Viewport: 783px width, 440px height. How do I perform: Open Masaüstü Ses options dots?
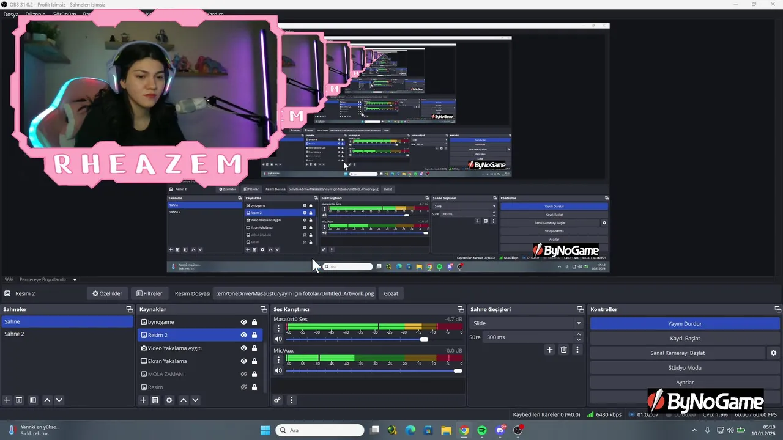pyautogui.click(x=279, y=328)
